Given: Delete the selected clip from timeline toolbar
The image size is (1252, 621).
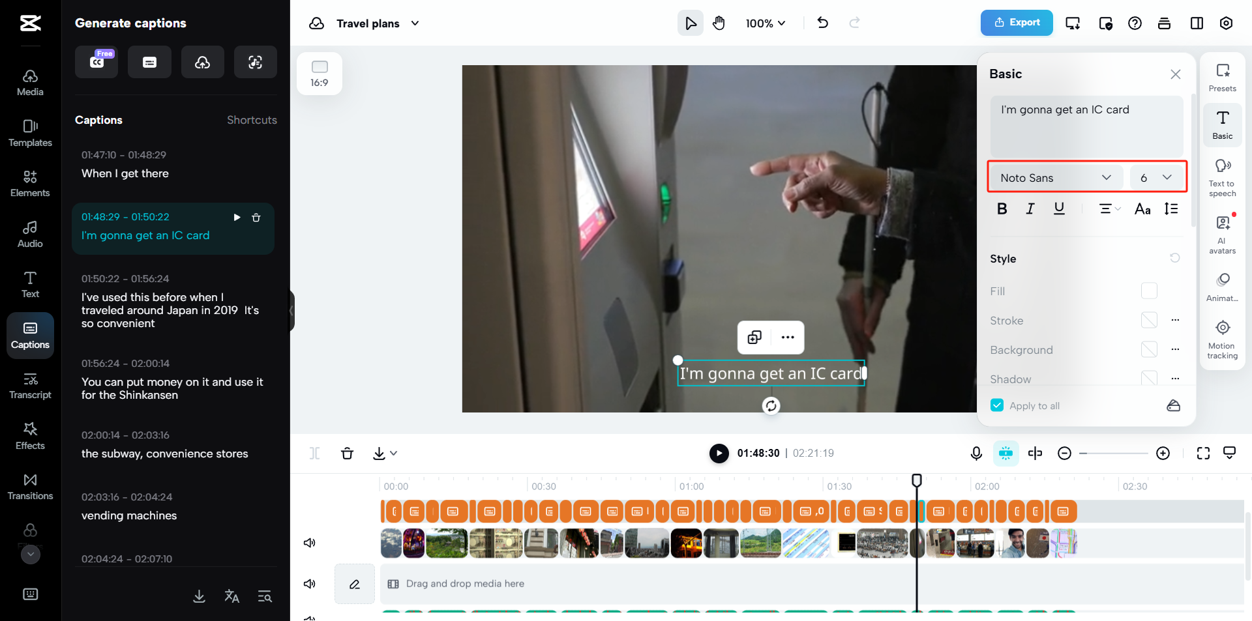Looking at the screenshot, I should (347, 454).
